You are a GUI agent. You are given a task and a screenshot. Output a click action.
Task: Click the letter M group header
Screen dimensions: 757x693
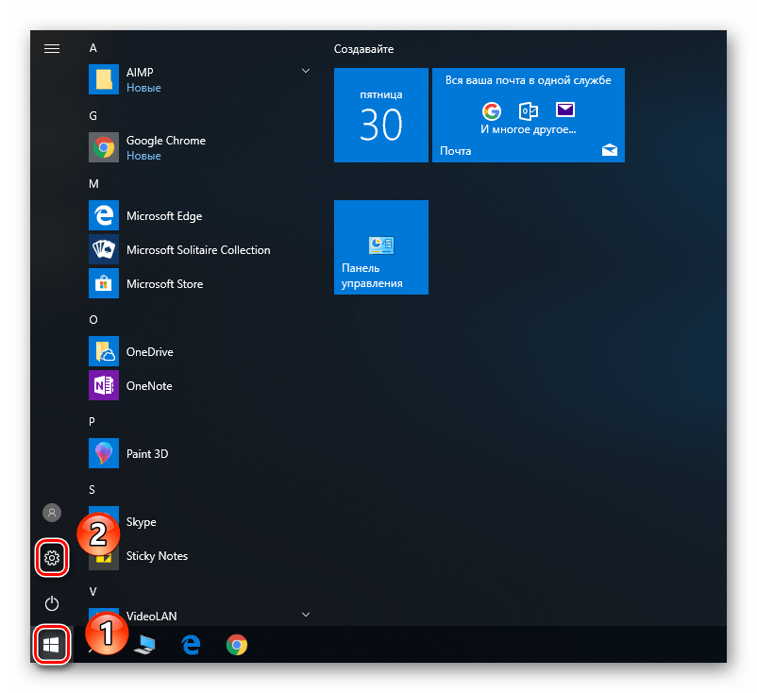coord(93,184)
